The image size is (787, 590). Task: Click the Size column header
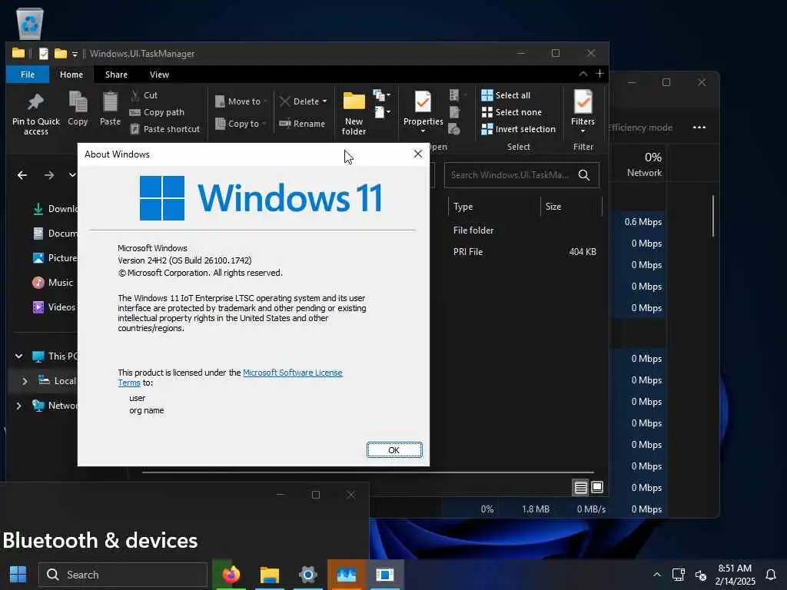click(553, 206)
